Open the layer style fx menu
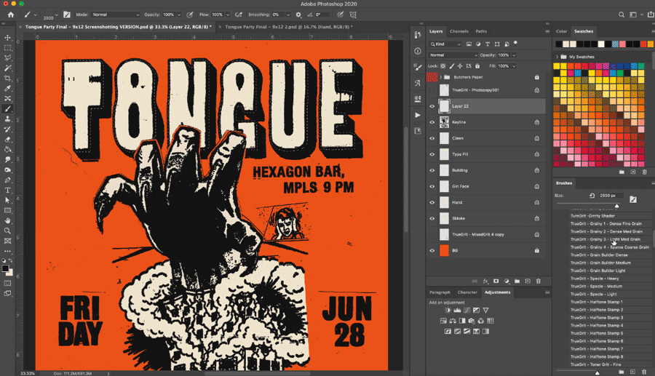The image size is (655, 376). click(x=485, y=281)
